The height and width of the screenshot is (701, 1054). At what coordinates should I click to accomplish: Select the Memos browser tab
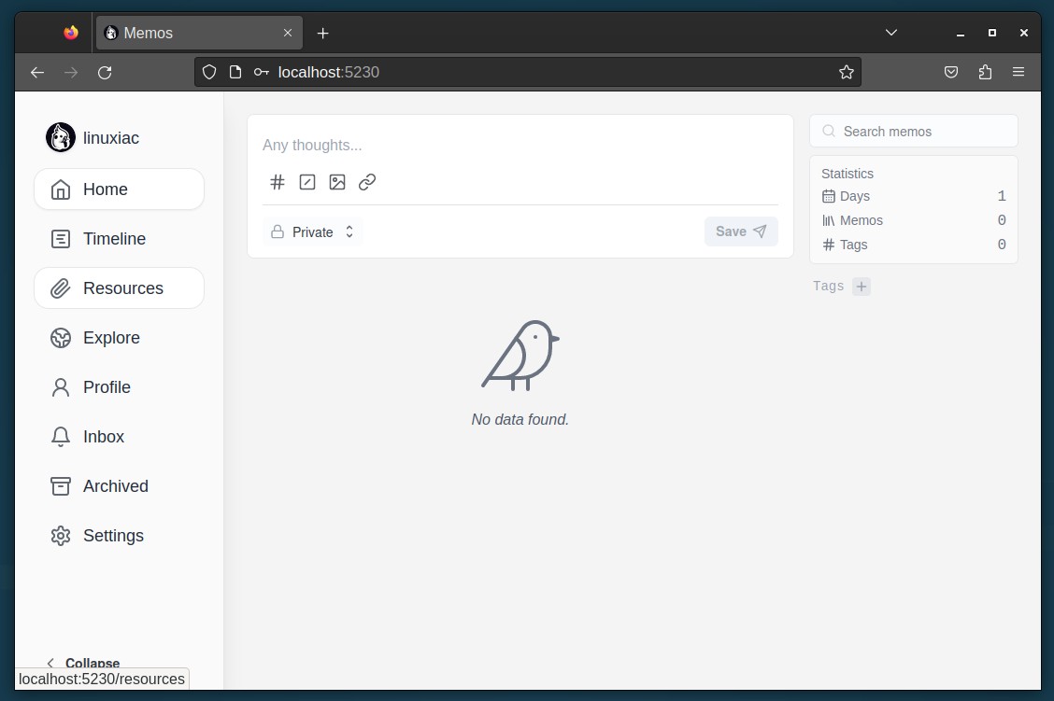point(199,33)
